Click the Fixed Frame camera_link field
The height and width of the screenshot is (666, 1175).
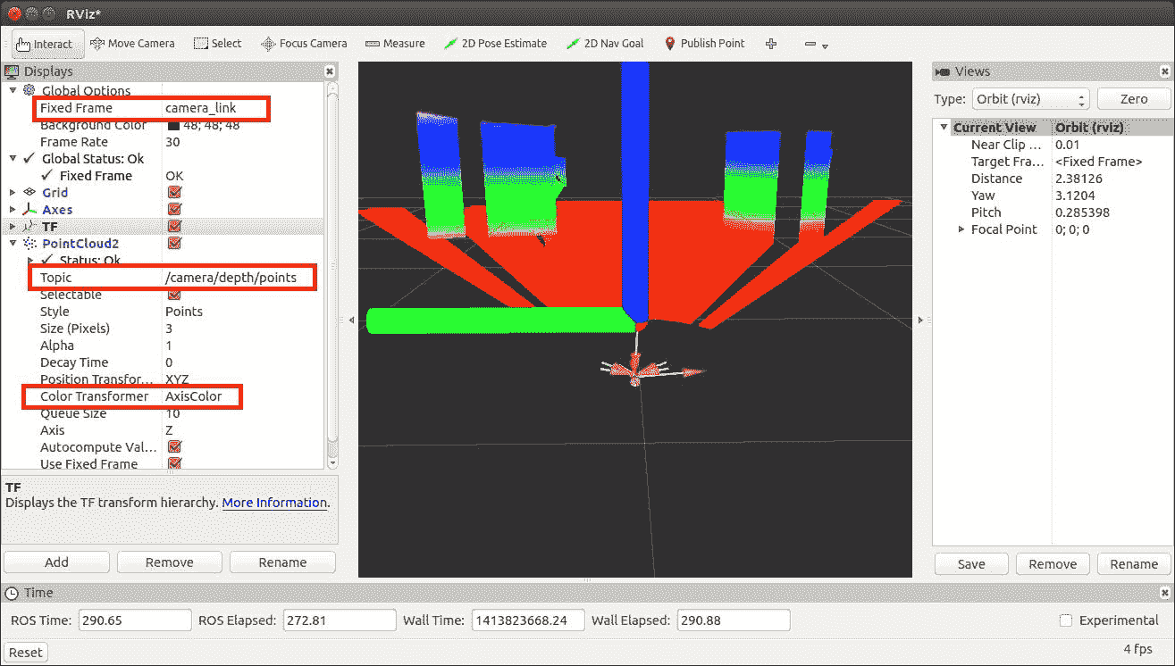[x=214, y=108]
